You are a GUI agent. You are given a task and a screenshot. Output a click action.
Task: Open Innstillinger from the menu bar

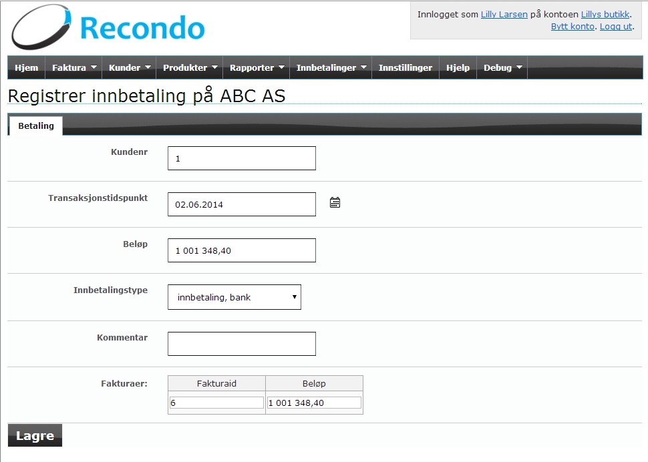405,67
